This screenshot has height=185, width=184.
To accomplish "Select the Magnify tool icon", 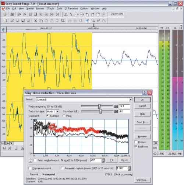I will coord(93,21).
